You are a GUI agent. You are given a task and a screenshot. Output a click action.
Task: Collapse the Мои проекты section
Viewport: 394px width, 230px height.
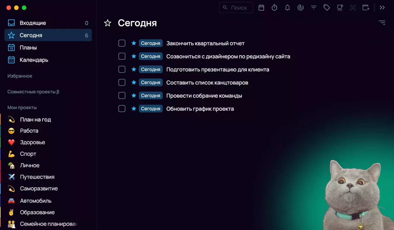click(x=22, y=107)
